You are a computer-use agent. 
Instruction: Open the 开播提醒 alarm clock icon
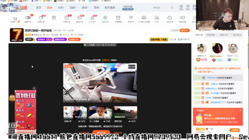click(118, 18)
